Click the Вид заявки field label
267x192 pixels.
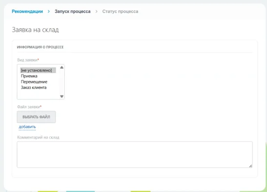tap(28, 60)
